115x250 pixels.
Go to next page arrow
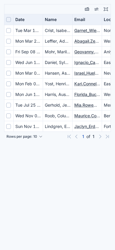click(x=100, y=137)
